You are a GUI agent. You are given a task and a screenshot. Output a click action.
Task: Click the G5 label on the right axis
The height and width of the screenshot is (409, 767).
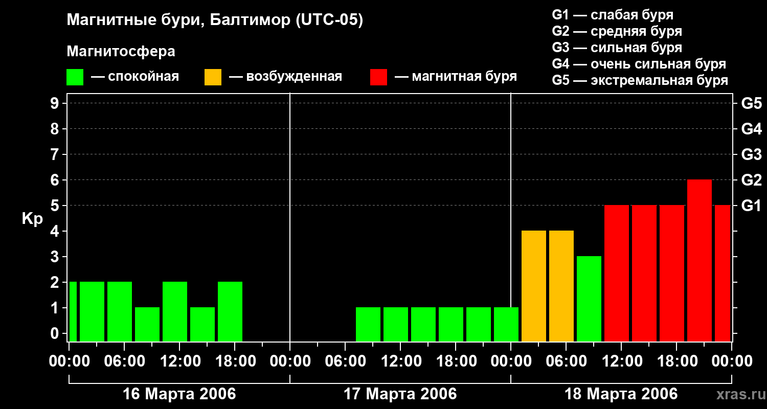click(751, 103)
